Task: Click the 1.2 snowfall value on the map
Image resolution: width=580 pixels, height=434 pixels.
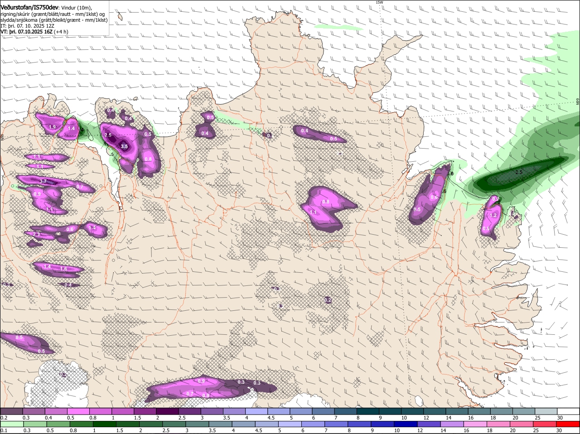Action: pos(493,215)
